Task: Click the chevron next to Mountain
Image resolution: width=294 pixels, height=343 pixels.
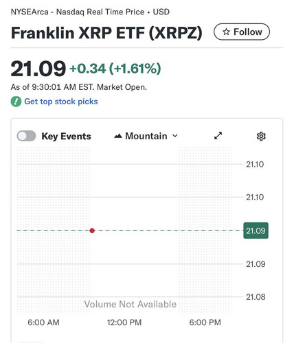Action: (x=175, y=136)
